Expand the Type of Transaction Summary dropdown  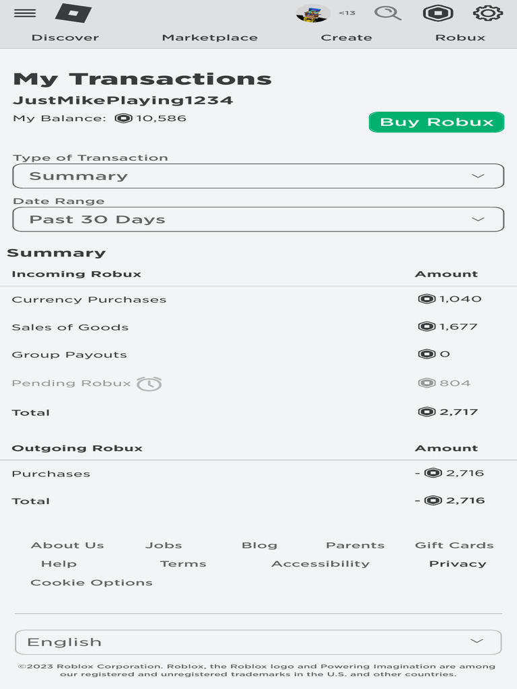pos(258,176)
